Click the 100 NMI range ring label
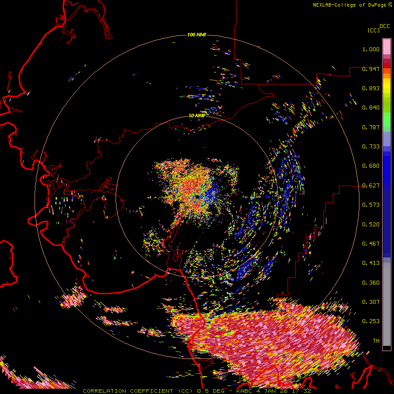 [x=197, y=35]
